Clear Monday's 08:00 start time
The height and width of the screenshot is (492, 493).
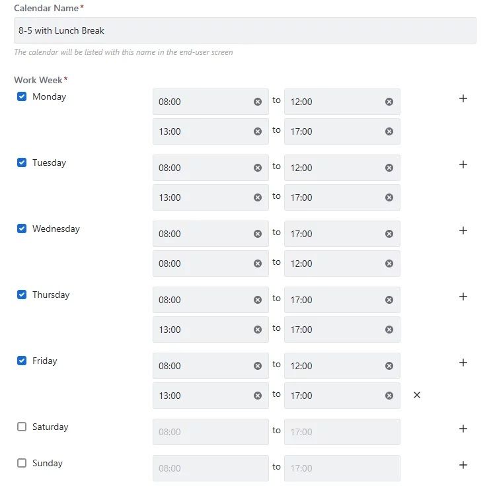pos(258,102)
